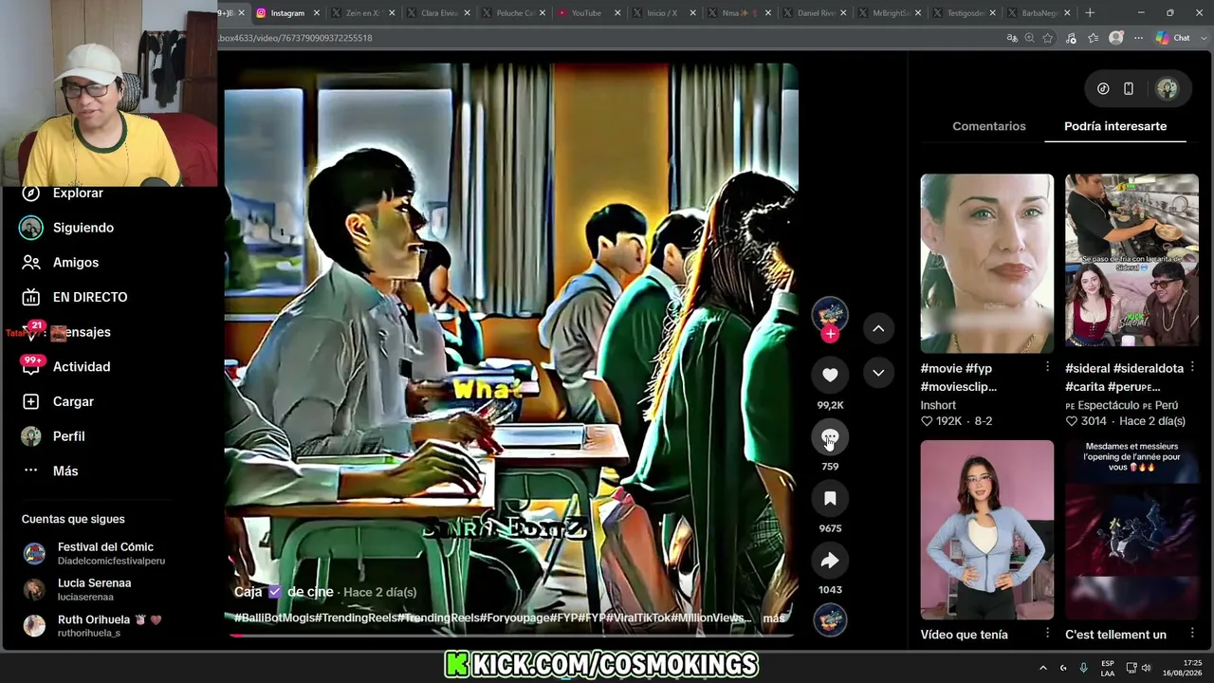The height and width of the screenshot is (683, 1214).
Task: Open the Caja de cine creator name
Action: pyautogui.click(x=284, y=592)
